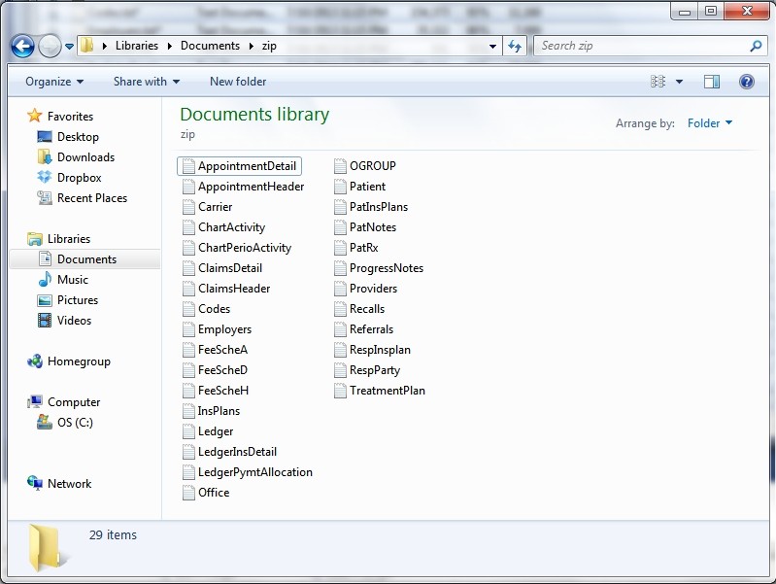
Task: Expand the arrow after Documents in the path
Action: (251, 46)
